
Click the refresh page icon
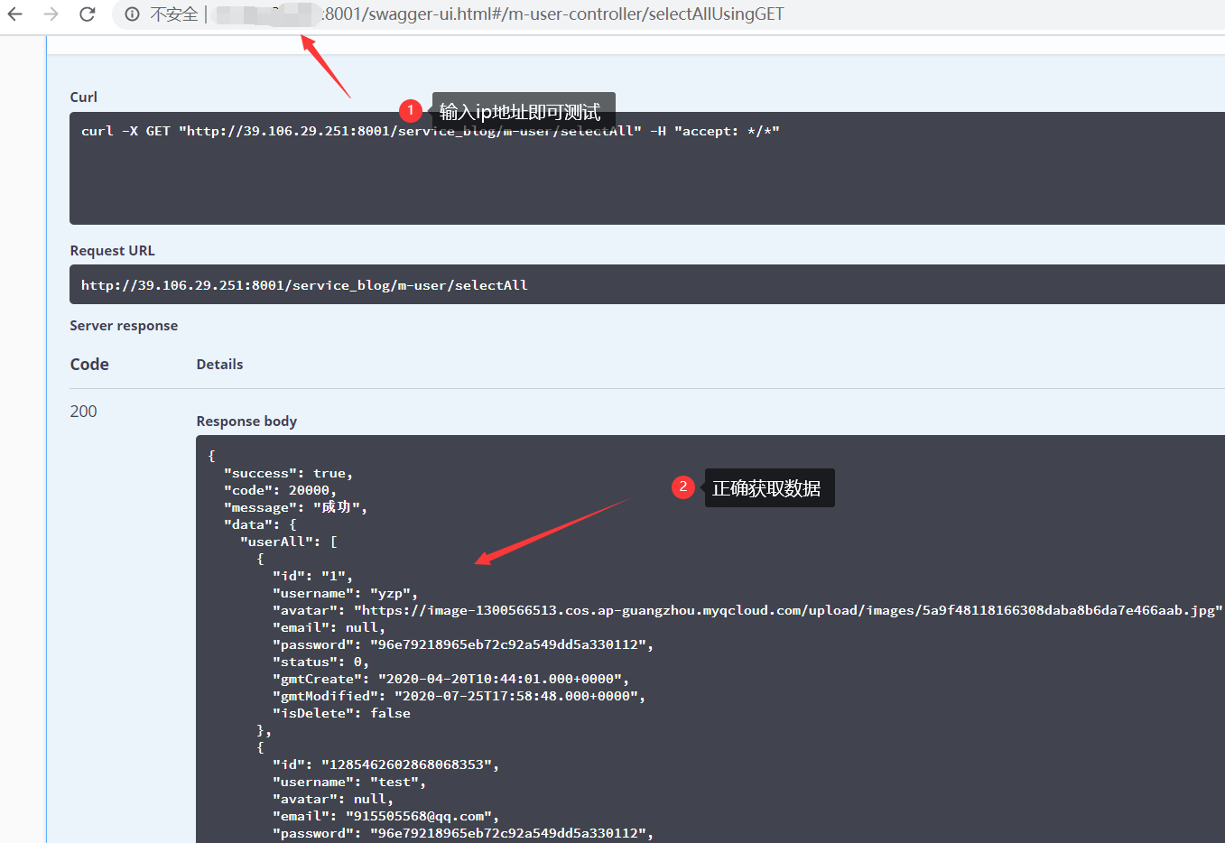tap(85, 14)
